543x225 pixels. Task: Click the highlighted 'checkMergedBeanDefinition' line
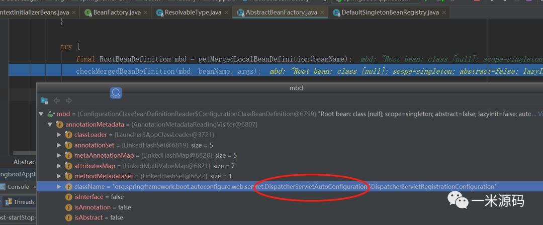pyautogui.click(x=276, y=72)
